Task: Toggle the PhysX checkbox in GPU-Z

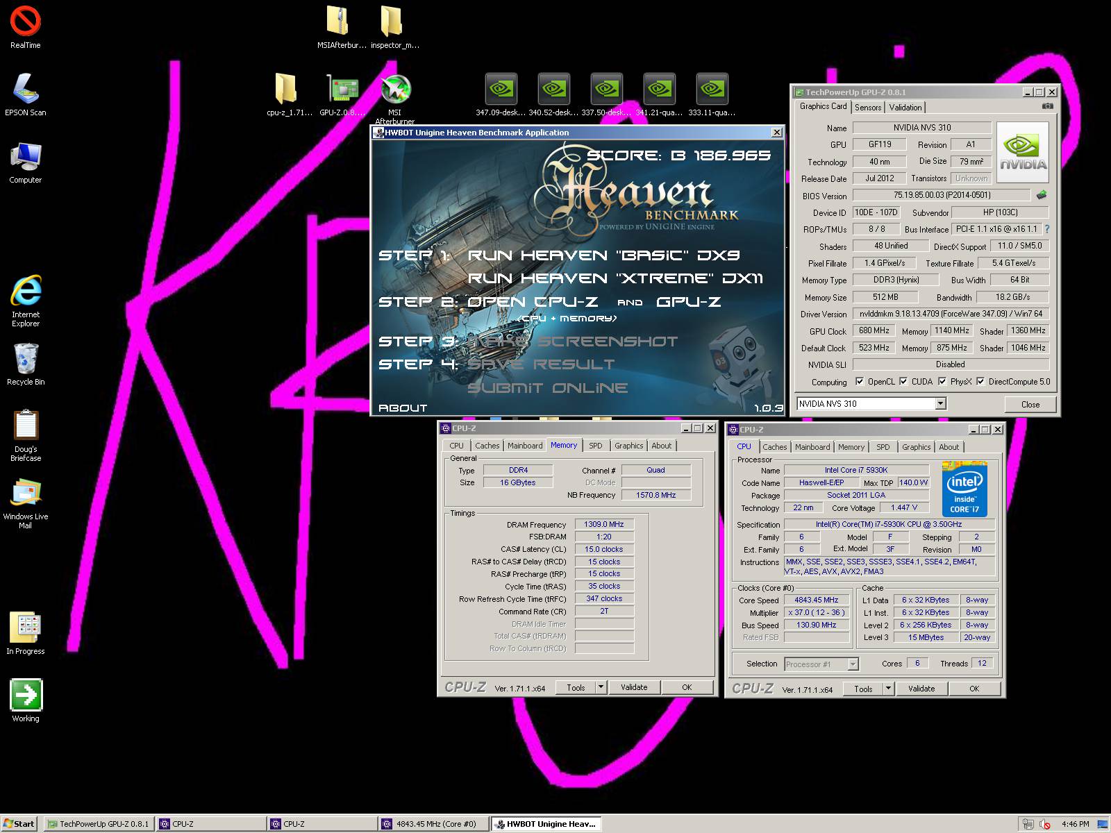Action: 942,381
